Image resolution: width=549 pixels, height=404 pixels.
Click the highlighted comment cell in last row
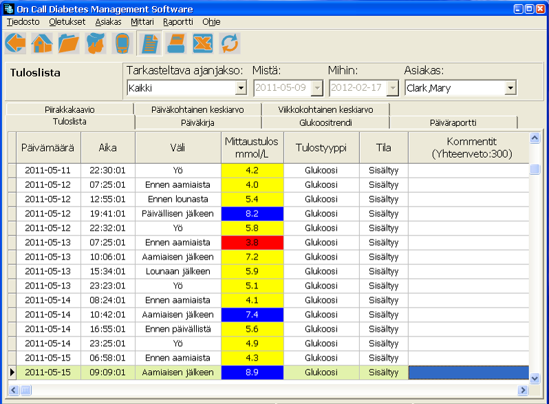(x=469, y=372)
